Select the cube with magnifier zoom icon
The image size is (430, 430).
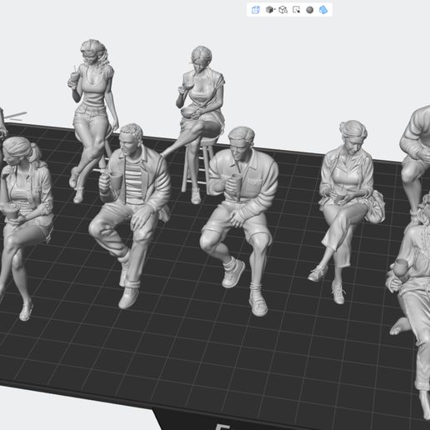pos(282,10)
